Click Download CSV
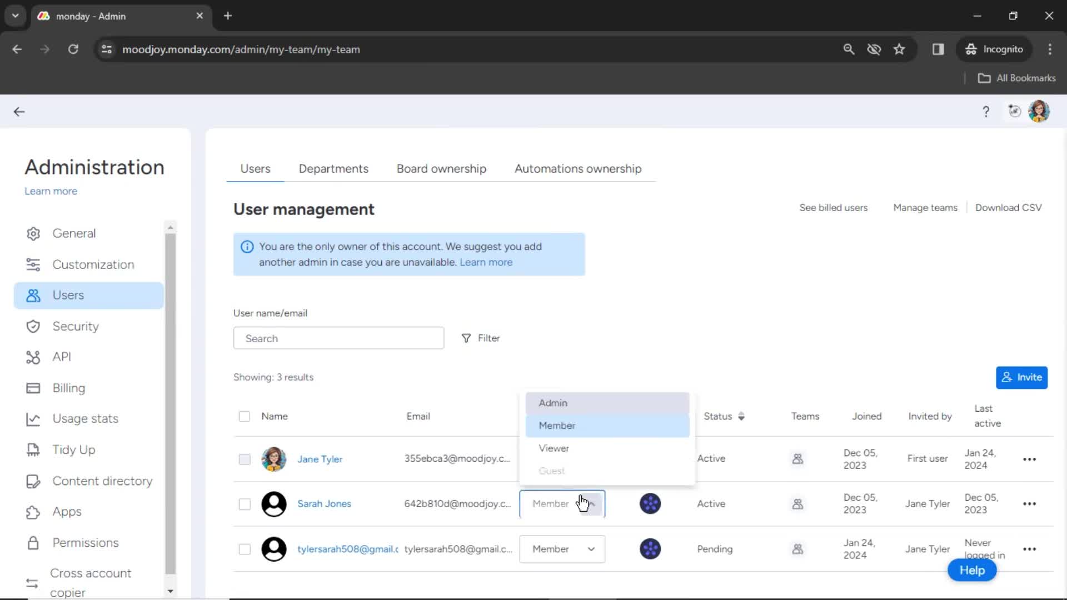Image resolution: width=1067 pixels, height=600 pixels. (1008, 208)
